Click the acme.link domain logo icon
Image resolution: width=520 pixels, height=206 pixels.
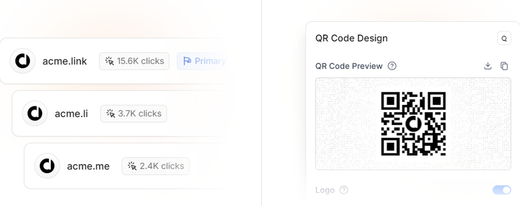click(22, 61)
